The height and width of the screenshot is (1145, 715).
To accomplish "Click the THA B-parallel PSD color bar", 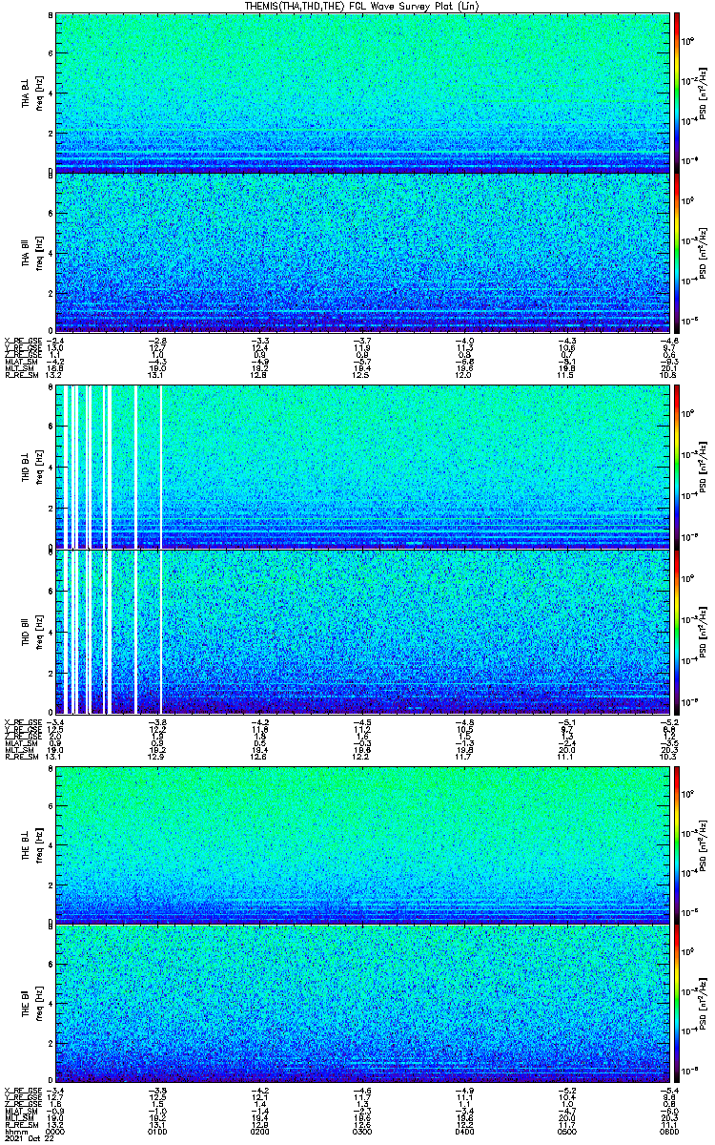I will 678,252.
